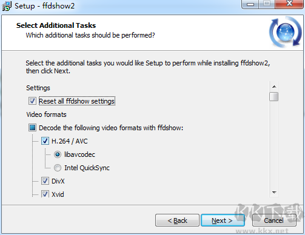Uncheck the H.264 / AVC checkbox
The width and height of the screenshot is (305, 235).
click(45, 141)
